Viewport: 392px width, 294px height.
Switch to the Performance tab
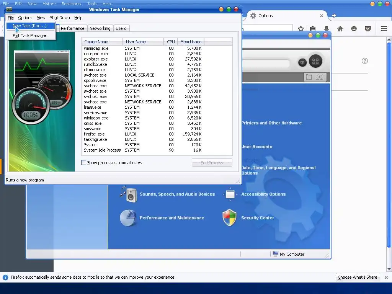(72, 28)
